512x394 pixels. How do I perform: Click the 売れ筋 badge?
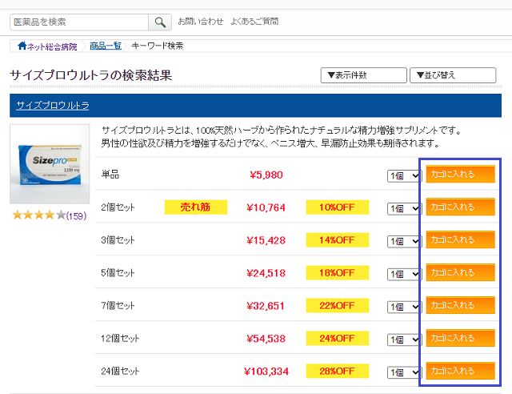pos(196,207)
